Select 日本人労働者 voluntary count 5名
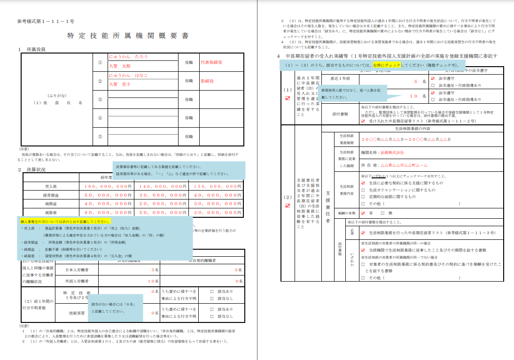The image size is (514, 360). click(x=155, y=270)
